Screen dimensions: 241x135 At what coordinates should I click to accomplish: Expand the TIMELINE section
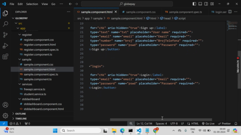click(42, 118)
